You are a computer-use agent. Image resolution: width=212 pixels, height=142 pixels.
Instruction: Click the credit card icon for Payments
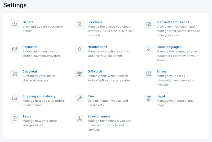click(15, 49)
